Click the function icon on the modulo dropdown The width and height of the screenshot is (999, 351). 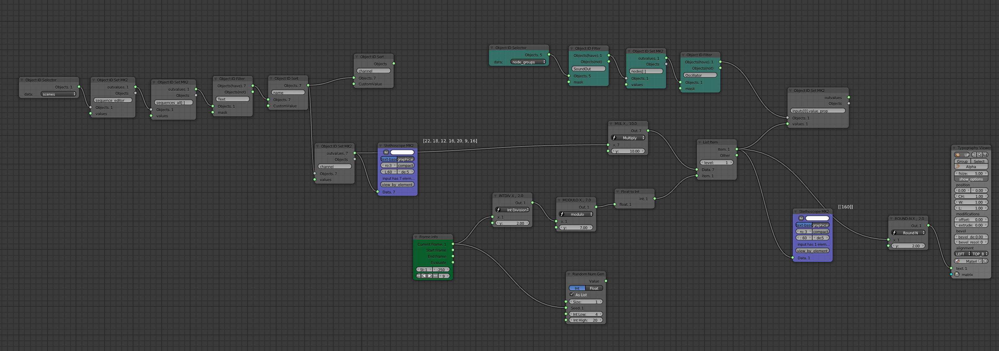click(562, 214)
